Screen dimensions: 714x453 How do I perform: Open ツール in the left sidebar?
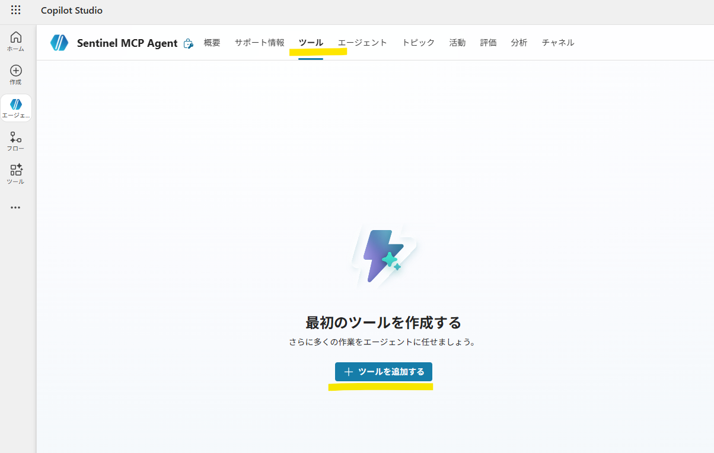click(16, 174)
